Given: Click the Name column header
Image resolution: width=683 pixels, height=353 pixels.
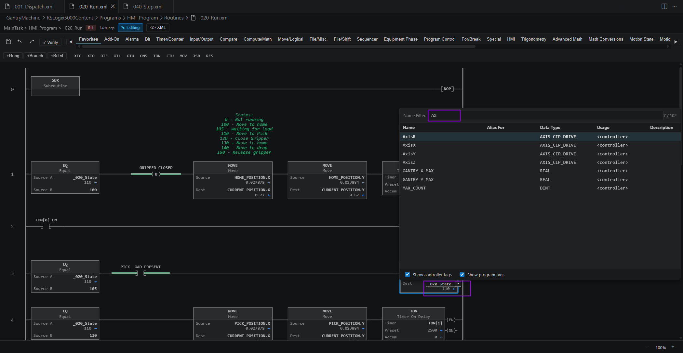Looking at the screenshot, I should tap(408, 127).
